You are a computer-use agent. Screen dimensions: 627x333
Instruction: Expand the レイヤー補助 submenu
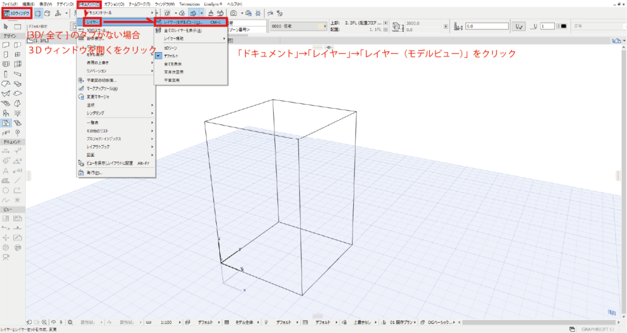point(191,39)
